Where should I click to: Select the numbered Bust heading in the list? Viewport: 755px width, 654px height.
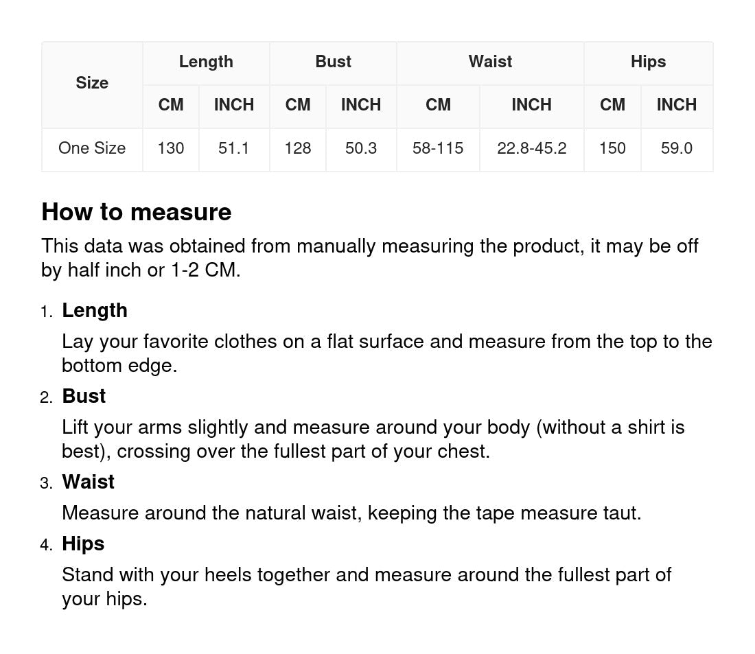[x=84, y=396]
